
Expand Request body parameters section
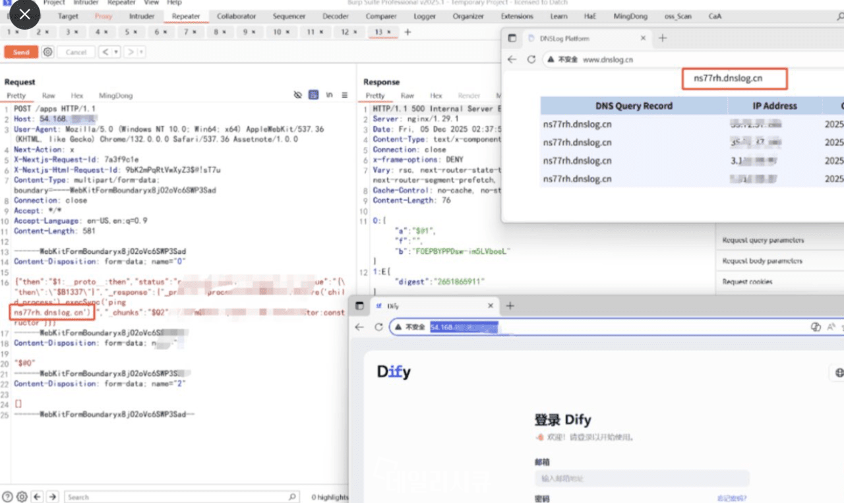[x=762, y=261]
